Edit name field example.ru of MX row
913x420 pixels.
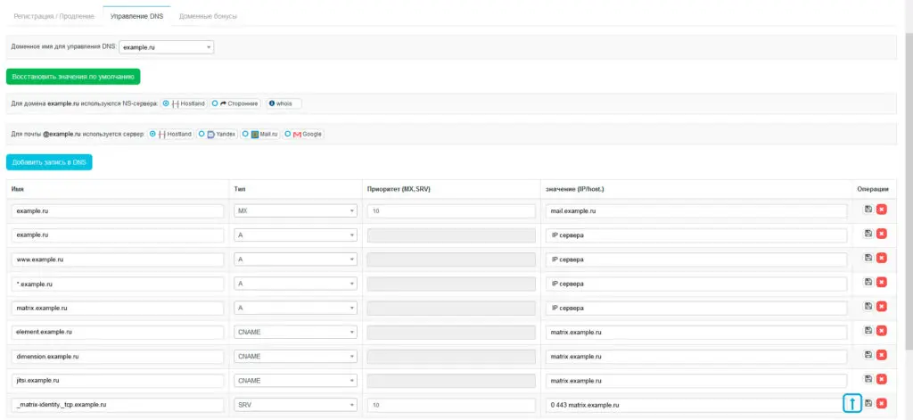pyautogui.click(x=118, y=210)
